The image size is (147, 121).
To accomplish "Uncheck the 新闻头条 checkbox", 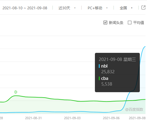I will click(105, 23).
